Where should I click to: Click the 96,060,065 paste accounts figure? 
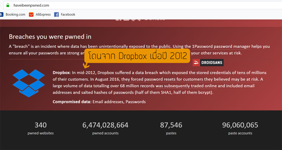pyautogui.click(x=240, y=125)
